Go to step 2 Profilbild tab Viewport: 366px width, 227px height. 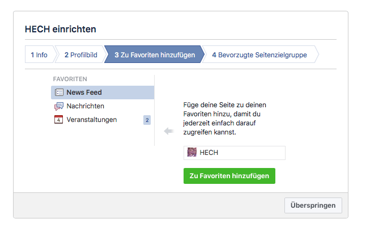pyautogui.click(x=81, y=54)
